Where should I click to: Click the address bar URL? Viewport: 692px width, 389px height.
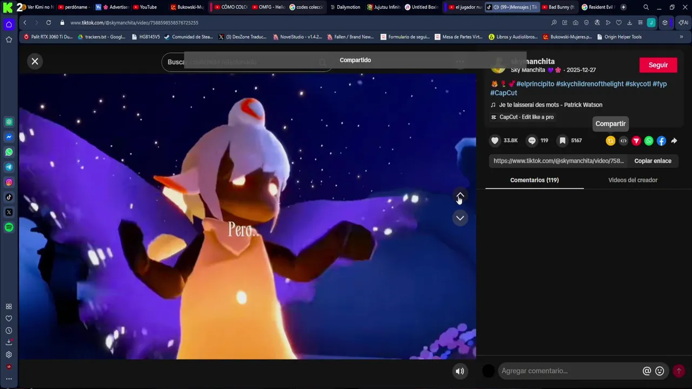click(x=134, y=23)
